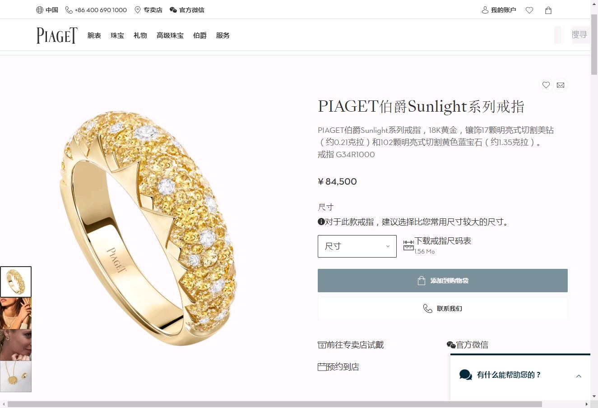Click the WeChat icon next to 官方微信 in top bar

pyautogui.click(x=173, y=10)
